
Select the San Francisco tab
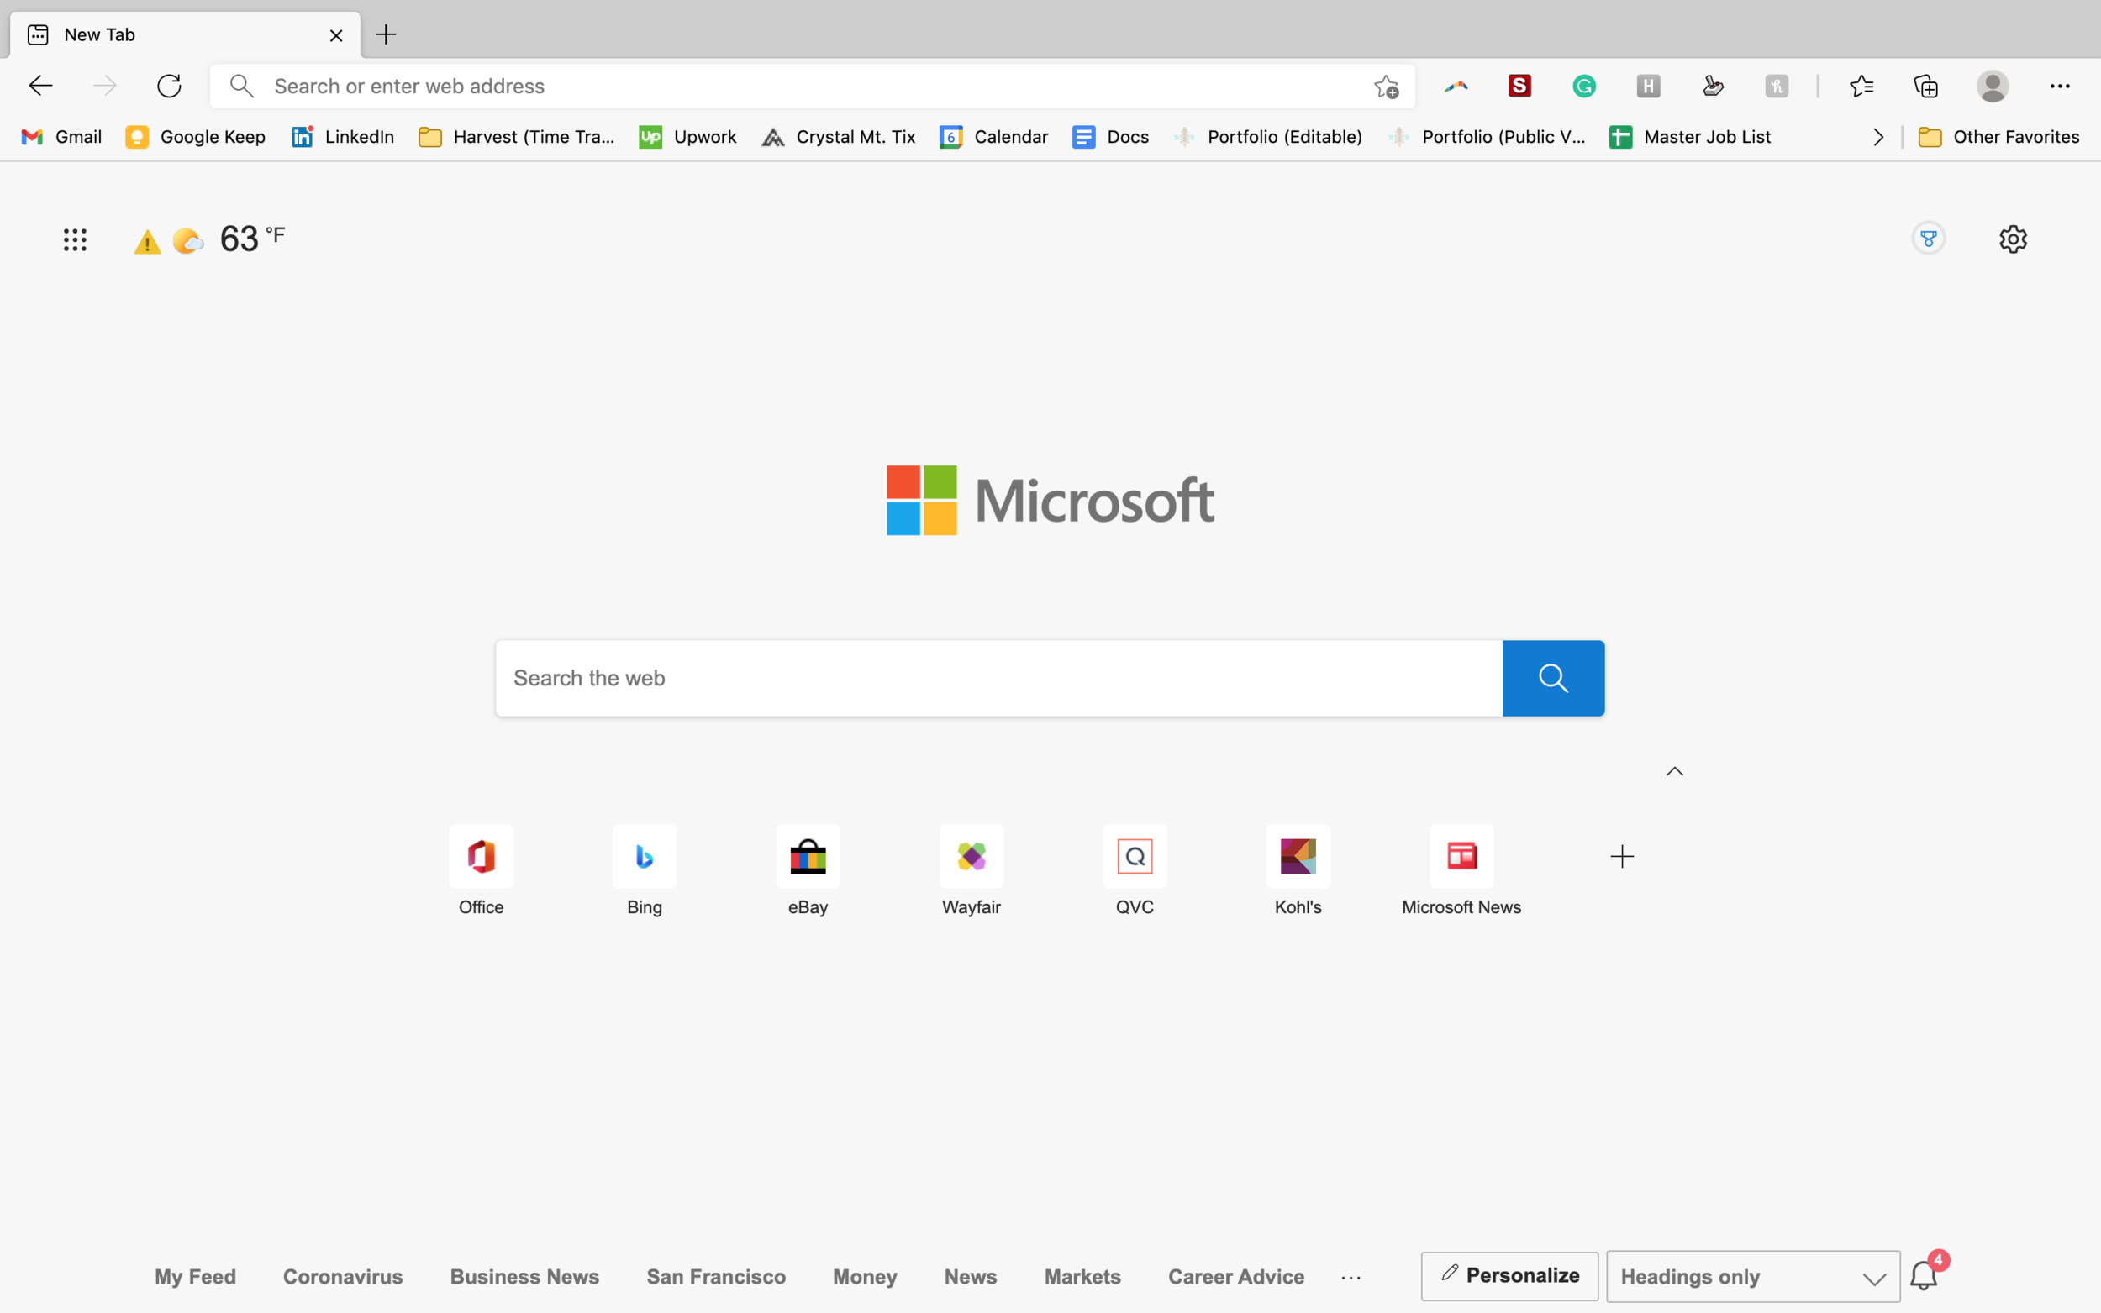tap(716, 1277)
